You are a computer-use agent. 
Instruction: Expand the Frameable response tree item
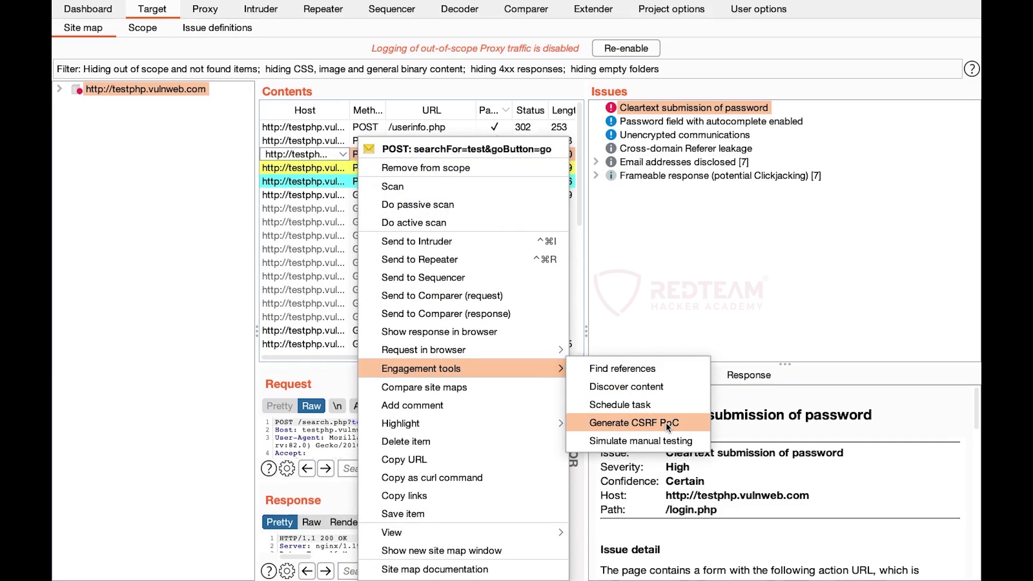(596, 175)
